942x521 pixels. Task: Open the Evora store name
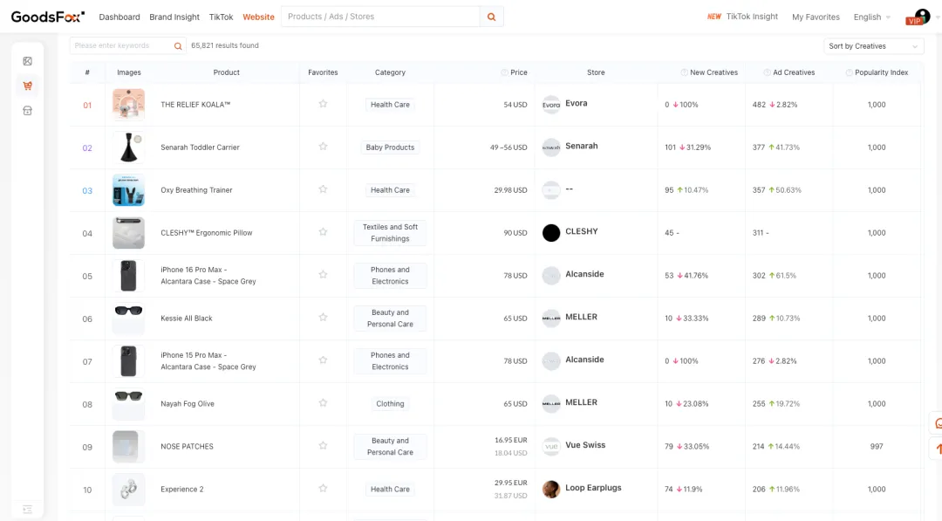click(577, 103)
